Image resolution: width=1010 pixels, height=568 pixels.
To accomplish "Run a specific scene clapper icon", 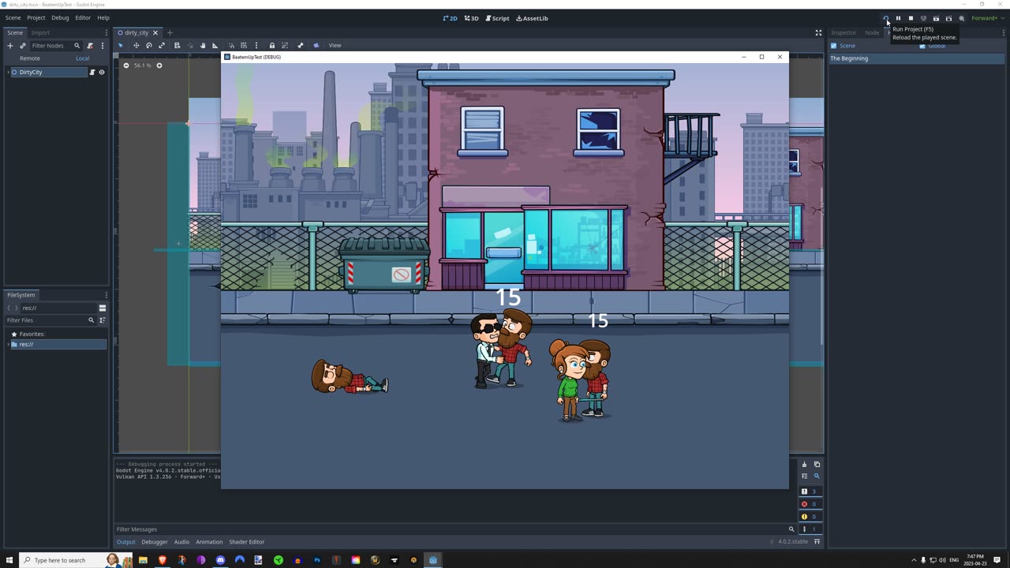I will point(948,18).
